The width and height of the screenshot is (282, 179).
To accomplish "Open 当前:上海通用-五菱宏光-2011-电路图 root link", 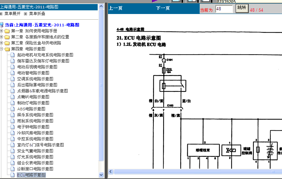I will pyautogui.click(x=42, y=25).
